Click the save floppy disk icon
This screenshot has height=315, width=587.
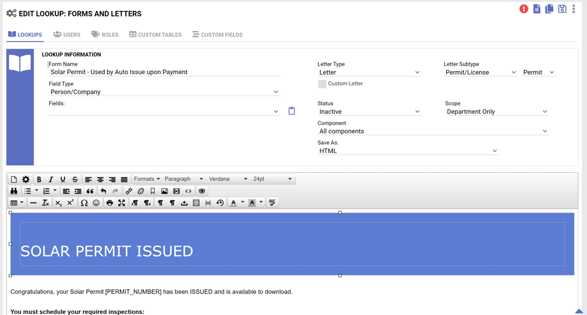click(562, 9)
